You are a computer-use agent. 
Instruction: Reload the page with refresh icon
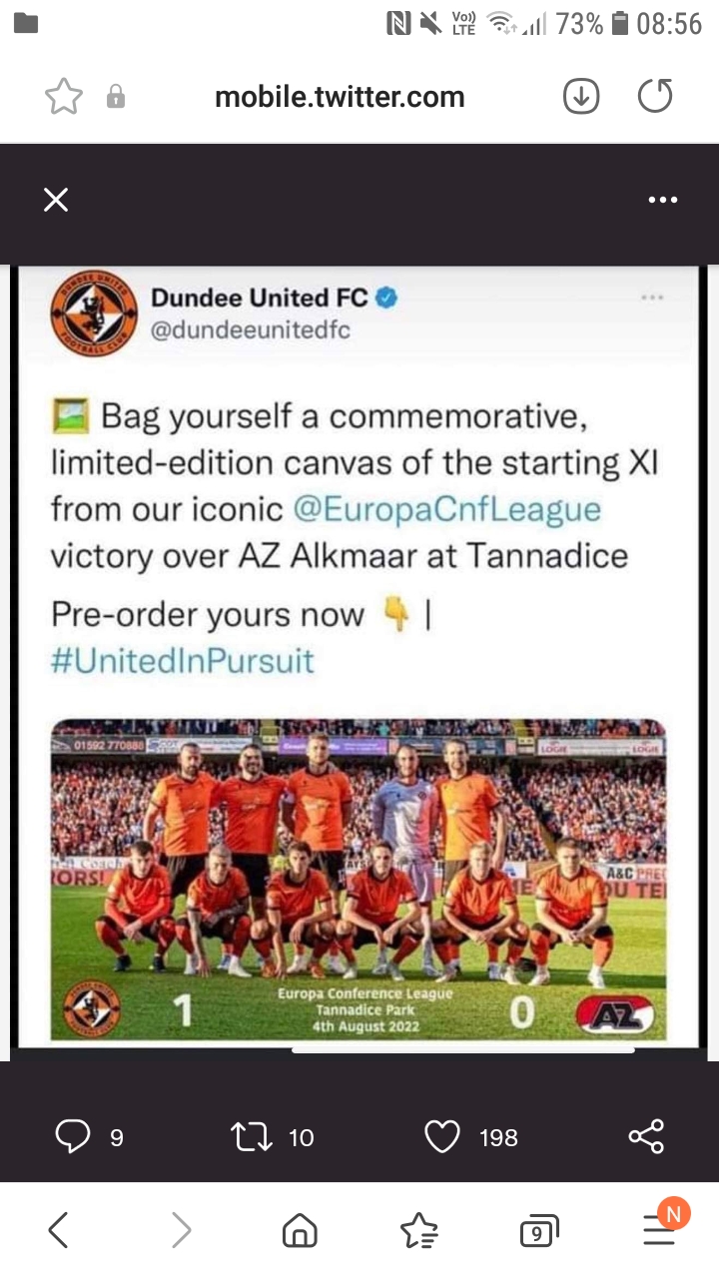click(655, 97)
